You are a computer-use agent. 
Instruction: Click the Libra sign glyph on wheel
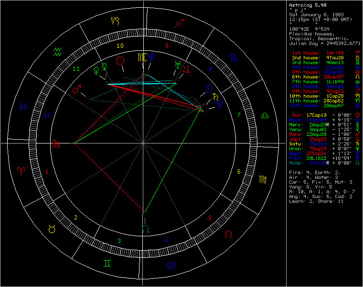pyautogui.click(x=265, y=115)
